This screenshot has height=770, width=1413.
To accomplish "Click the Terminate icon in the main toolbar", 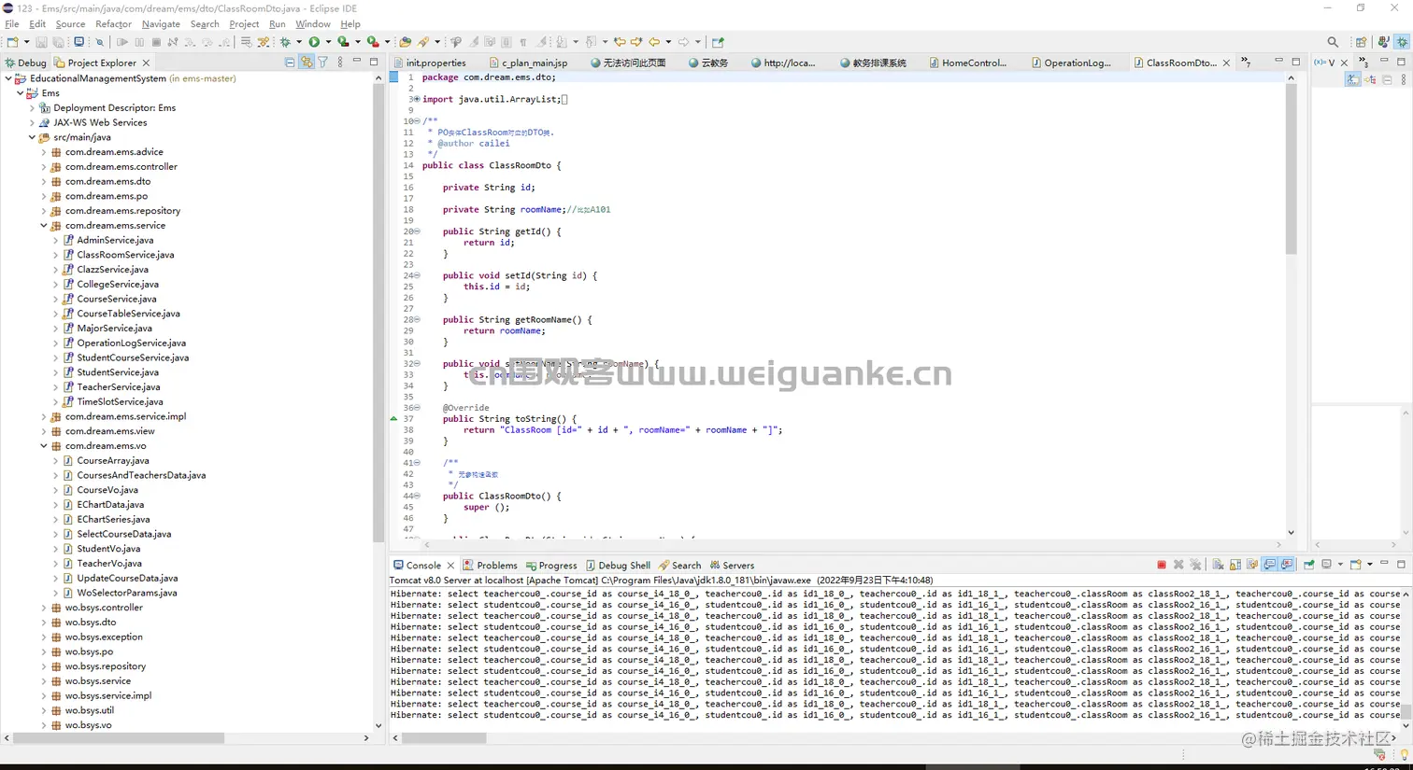I will coord(156,42).
